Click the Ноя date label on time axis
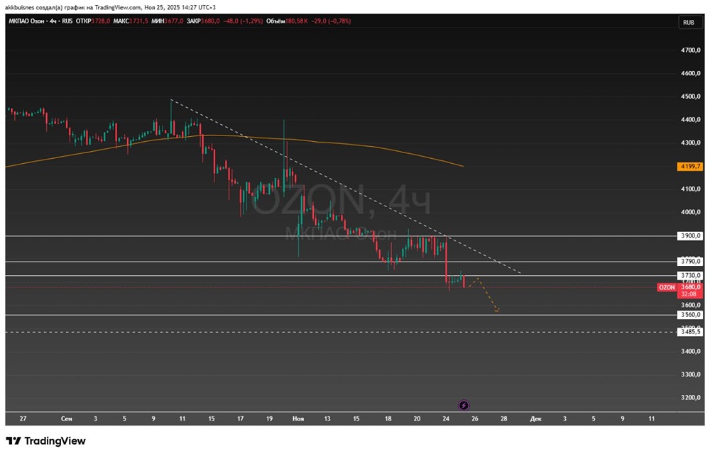The image size is (710, 456). click(298, 419)
